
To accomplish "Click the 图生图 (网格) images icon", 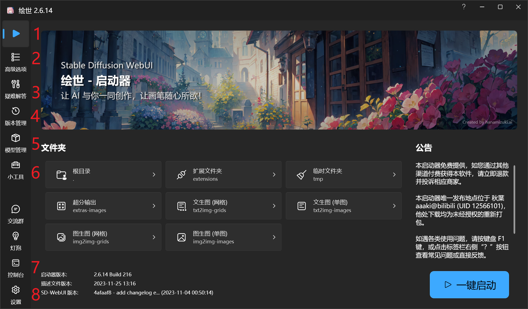I will tap(61, 237).
